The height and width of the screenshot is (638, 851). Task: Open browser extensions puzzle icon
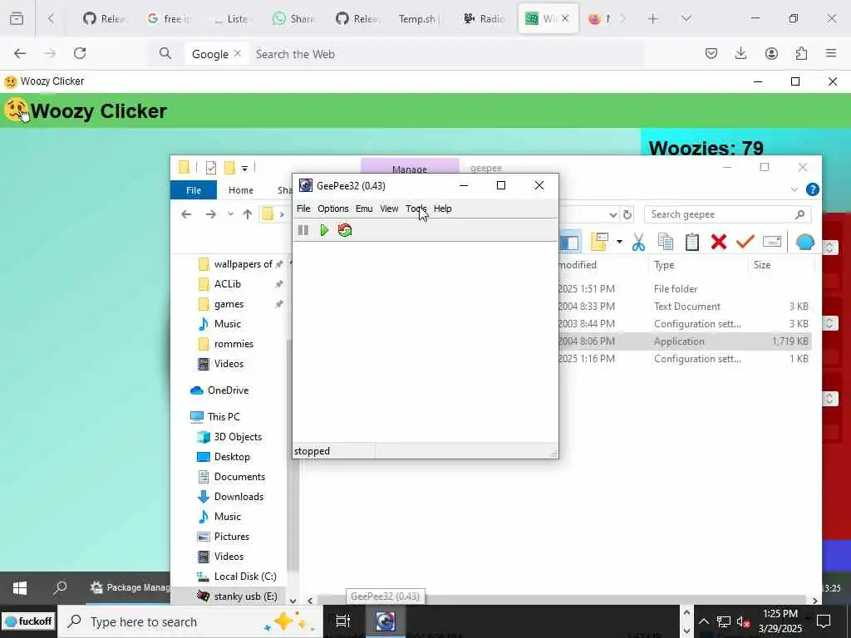pyautogui.click(x=801, y=53)
